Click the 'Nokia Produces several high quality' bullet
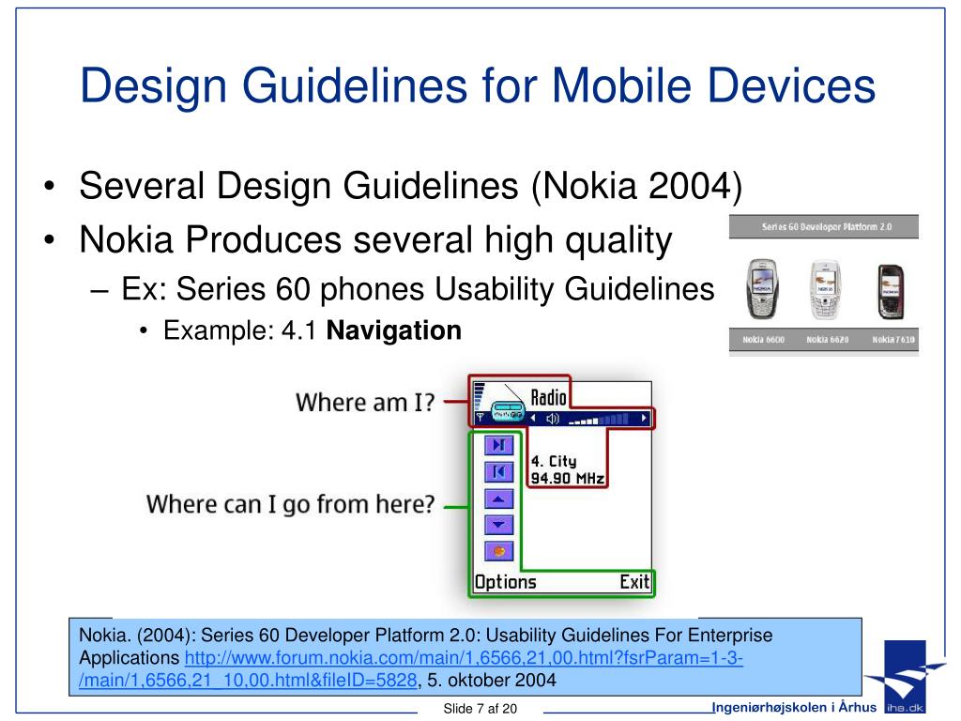The width and height of the screenshot is (961, 721). [375, 239]
